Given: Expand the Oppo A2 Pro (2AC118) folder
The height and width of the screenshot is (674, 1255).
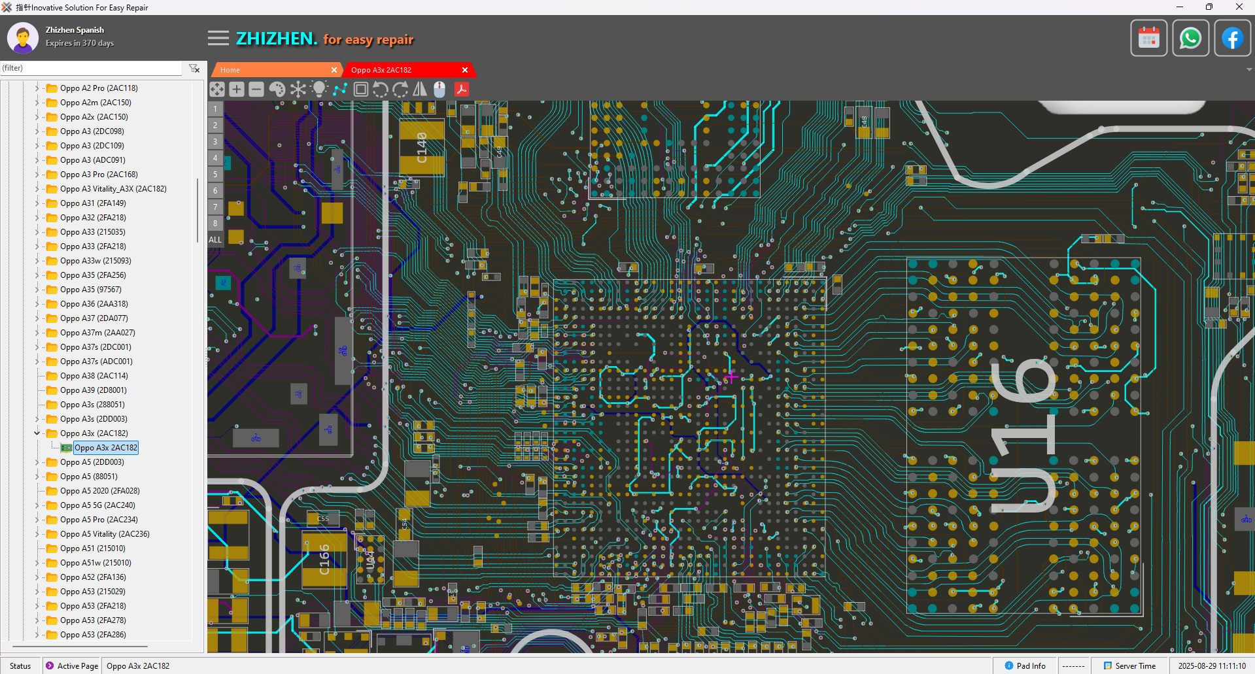Looking at the screenshot, I should (37, 88).
